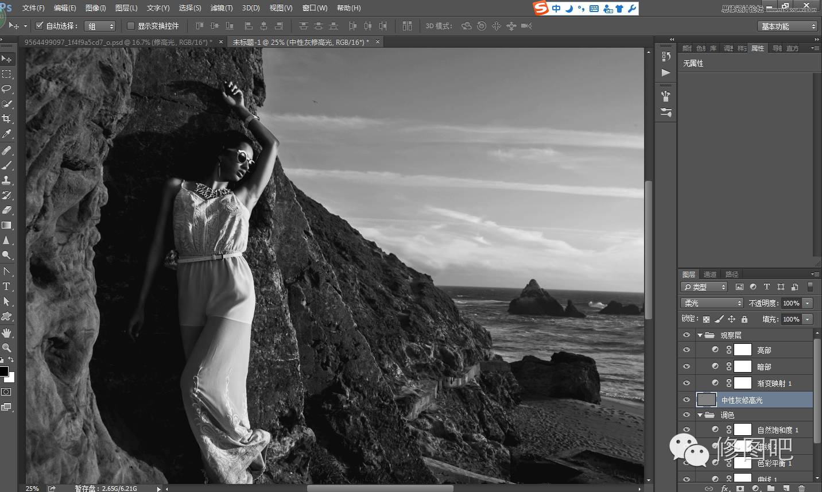The height and width of the screenshot is (492, 822).
Task: Hide the 观察层 group
Action: point(687,335)
